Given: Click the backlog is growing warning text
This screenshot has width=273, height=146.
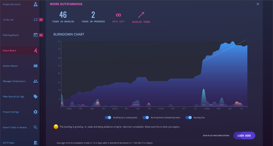Looking at the screenshot, I should 120,127.
